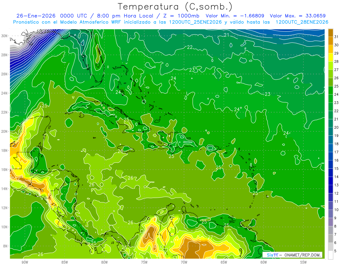Click the "70W" longitude axis label

(184, 263)
